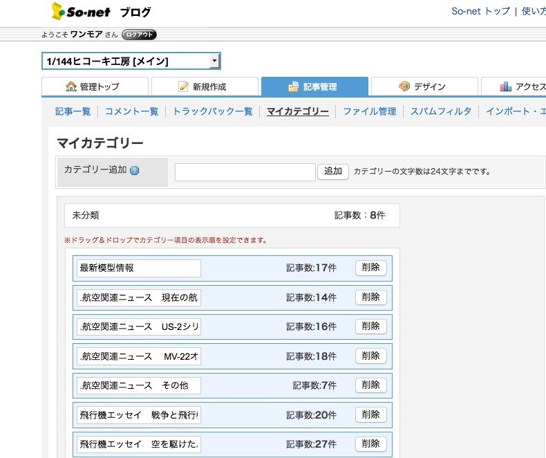Open ファイル管理 link

(370, 111)
